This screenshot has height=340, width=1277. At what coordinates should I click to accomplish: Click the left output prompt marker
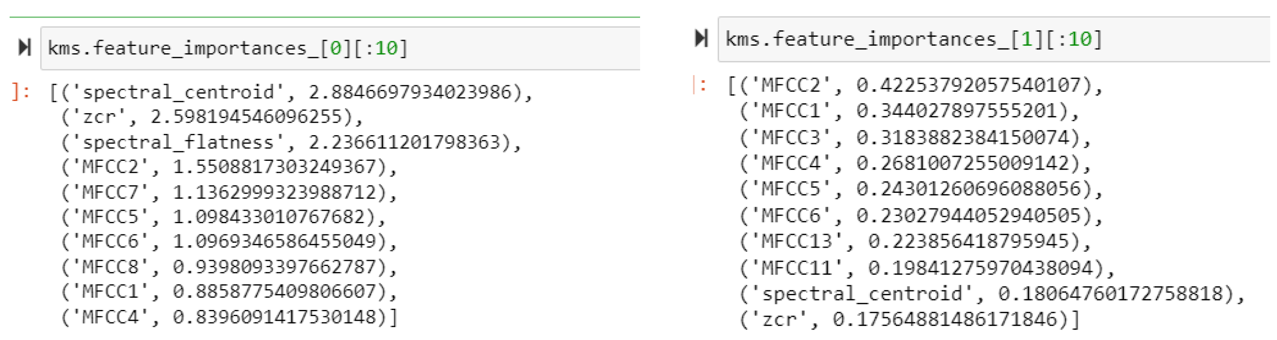click(x=20, y=91)
